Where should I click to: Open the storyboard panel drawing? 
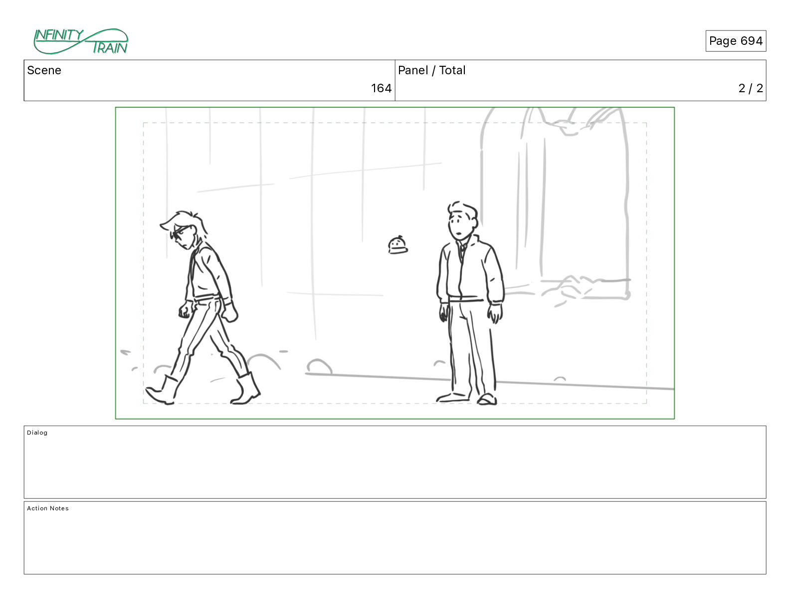point(395,263)
